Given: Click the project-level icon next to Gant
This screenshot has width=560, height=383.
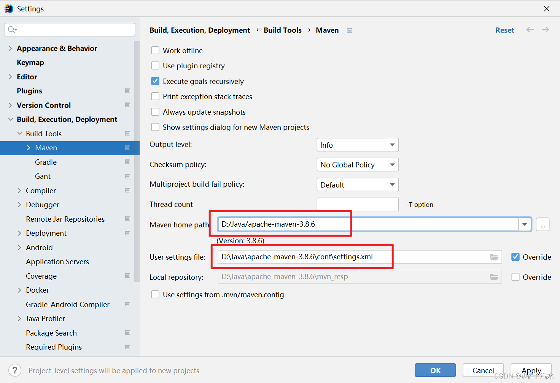Looking at the screenshot, I should (x=128, y=176).
